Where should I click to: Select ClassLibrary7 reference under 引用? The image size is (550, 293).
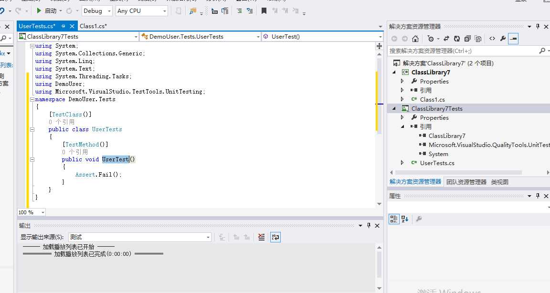pyautogui.click(x=447, y=136)
